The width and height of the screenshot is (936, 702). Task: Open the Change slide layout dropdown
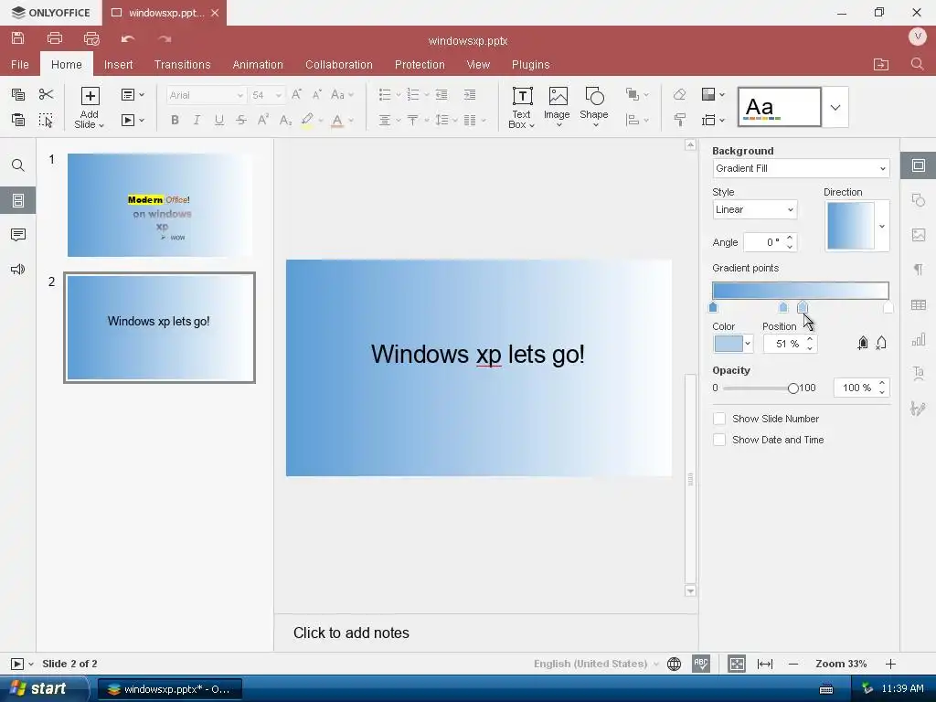click(x=133, y=94)
